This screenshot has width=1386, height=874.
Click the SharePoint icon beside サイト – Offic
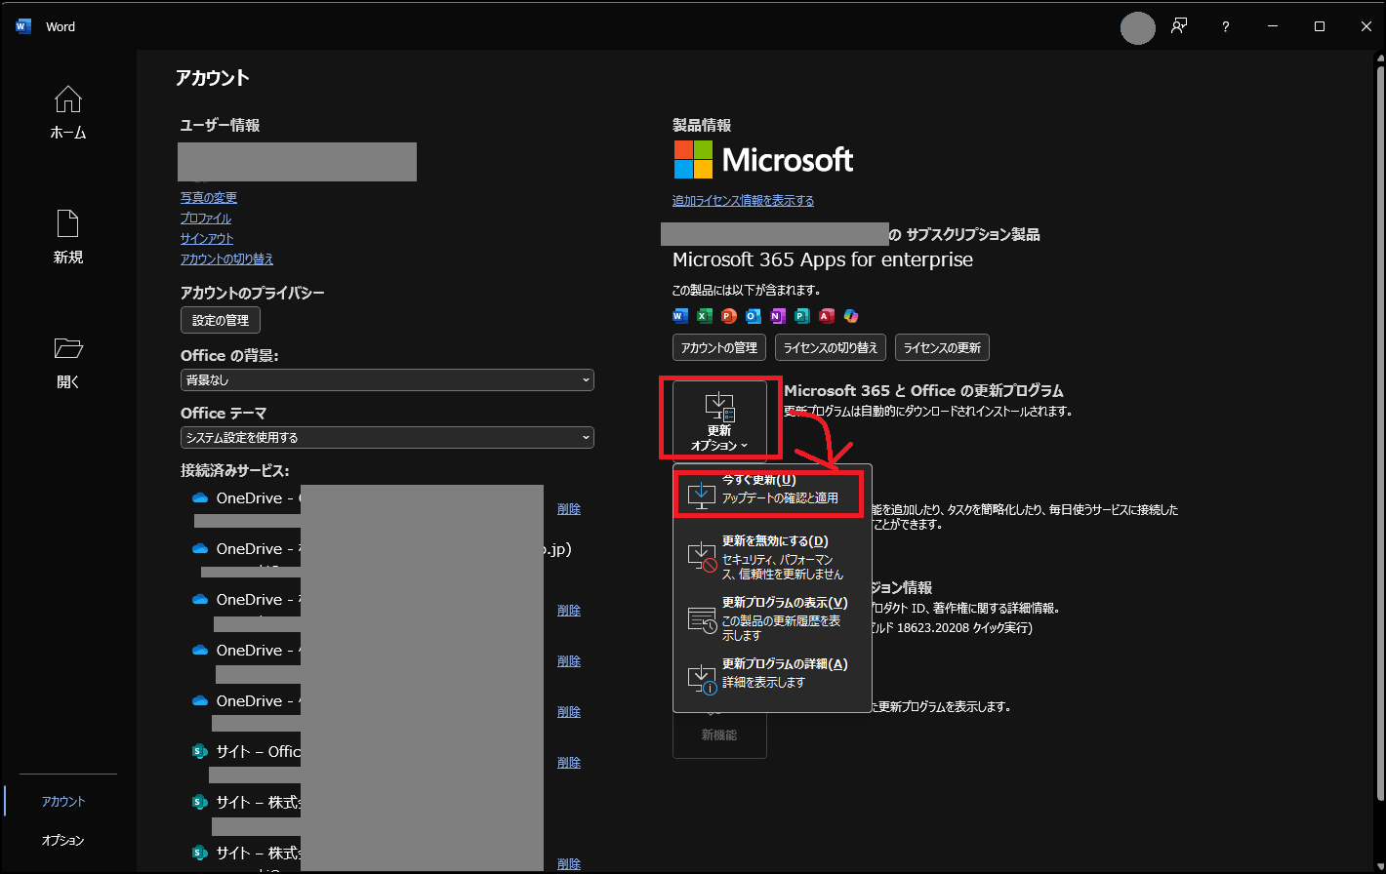200,752
